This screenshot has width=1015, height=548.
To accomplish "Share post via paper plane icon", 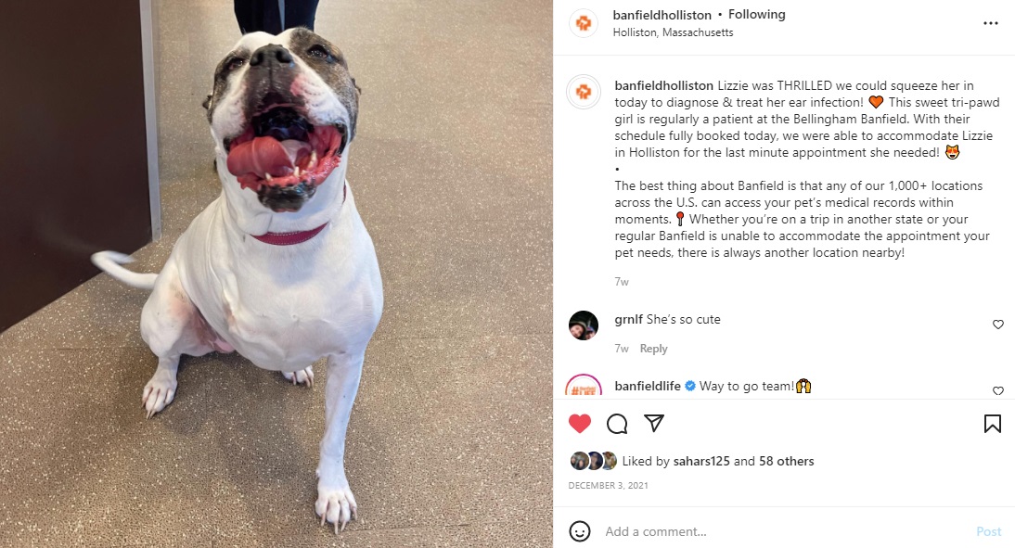I will [654, 423].
